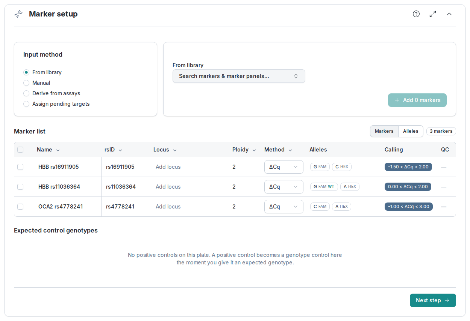The width and height of the screenshot is (470, 321).
Task: Sort by the Locus column header
Action: (x=165, y=150)
